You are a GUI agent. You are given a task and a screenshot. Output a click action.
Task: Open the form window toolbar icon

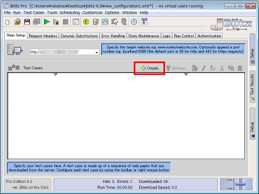click(x=76, y=22)
